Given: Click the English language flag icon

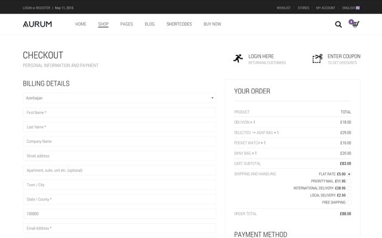Looking at the screenshot, I should click(x=358, y=8).
